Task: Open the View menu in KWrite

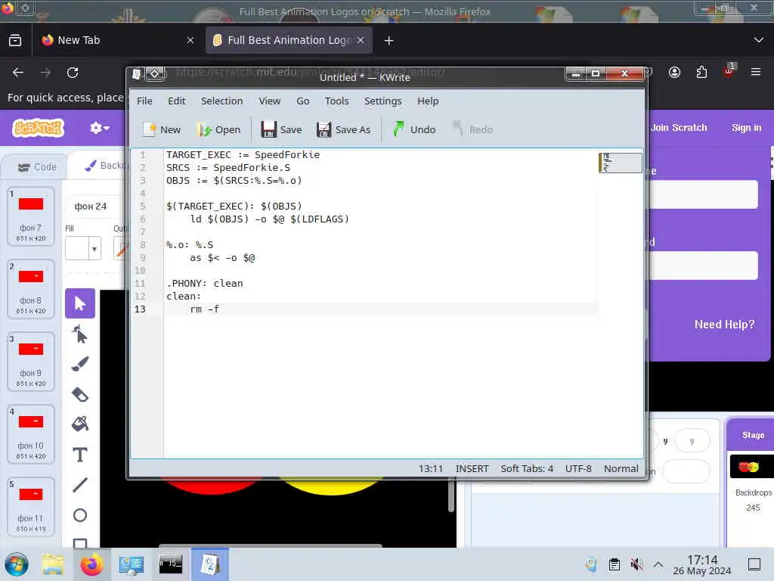Action: tap(270, 101)
